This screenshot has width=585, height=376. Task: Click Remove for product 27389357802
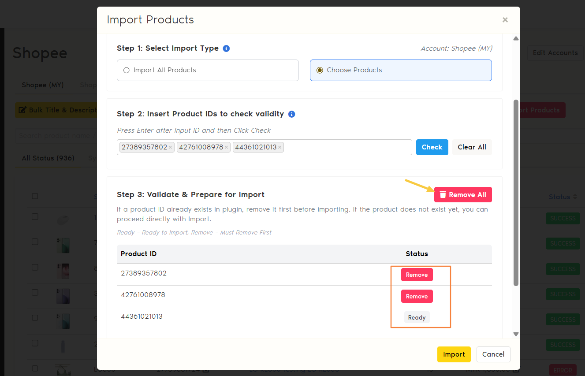click(x=417, y=275)
